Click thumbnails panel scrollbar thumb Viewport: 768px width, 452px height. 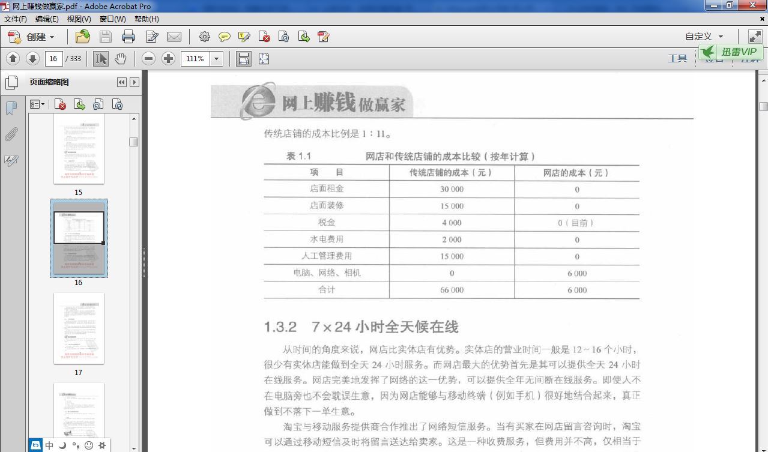(133, 142)
